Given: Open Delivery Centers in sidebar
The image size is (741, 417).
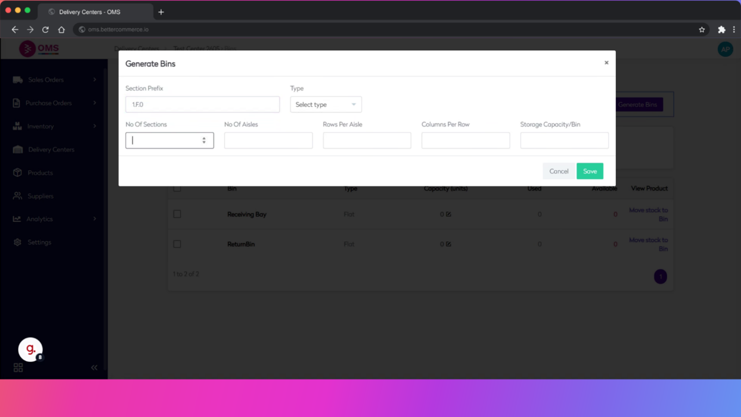Looking at the screenshot, I should (51, 149).
